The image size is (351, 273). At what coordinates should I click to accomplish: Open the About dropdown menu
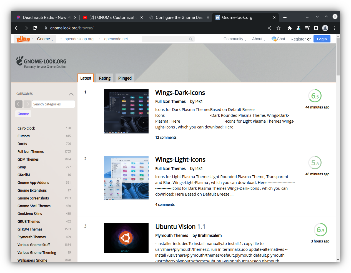tap(259, 39)
